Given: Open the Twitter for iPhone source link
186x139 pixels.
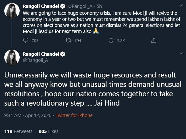Looking at the screenshot, I should [x=74, y=115].
